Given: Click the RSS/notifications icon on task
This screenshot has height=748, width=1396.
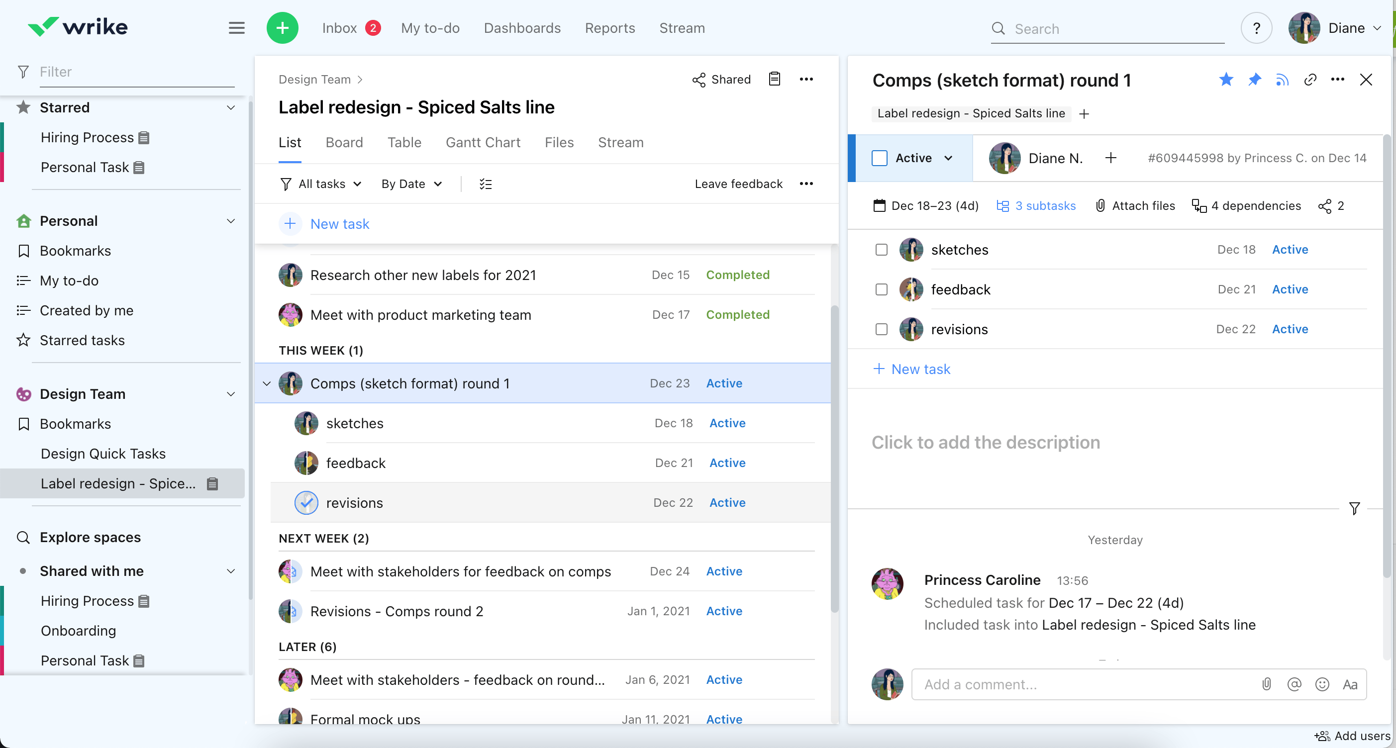Looking at the screenshot, I should (x=1283, y=81).
